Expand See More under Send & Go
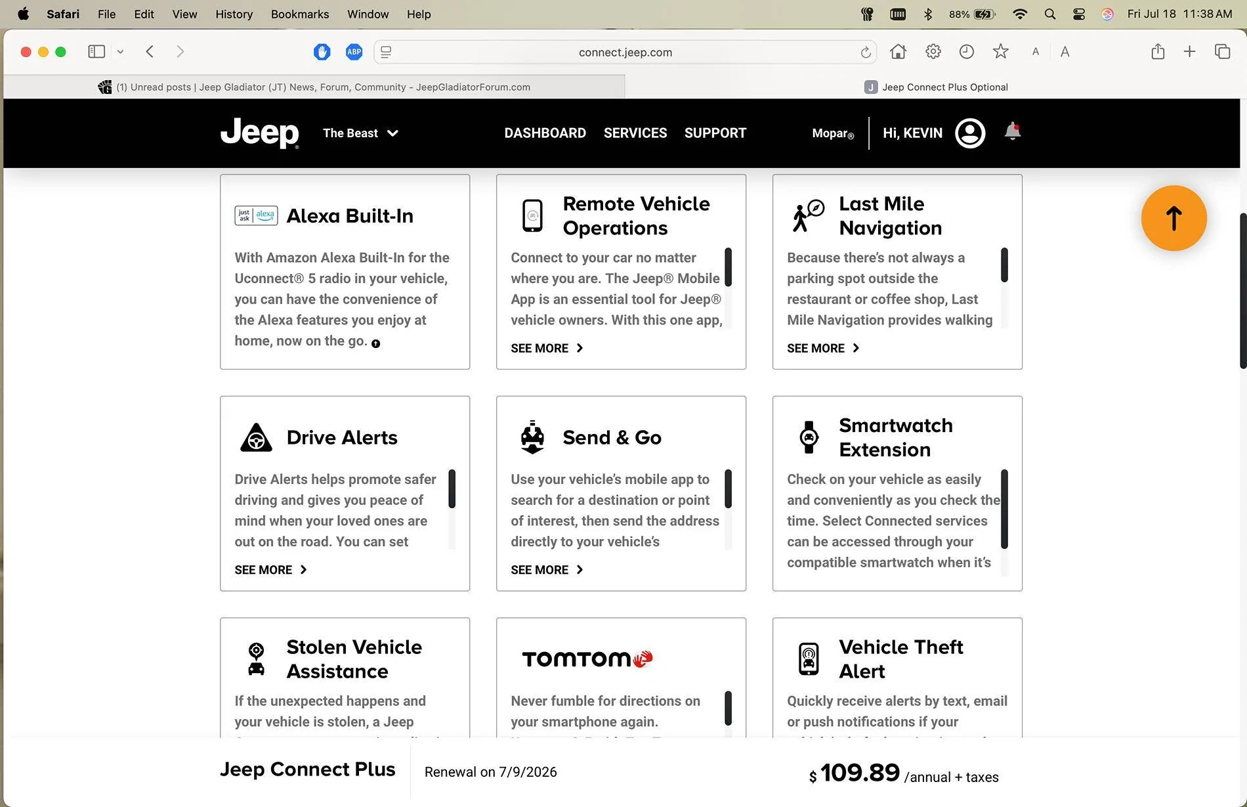 pyautogui.click(x=547, y=570)
